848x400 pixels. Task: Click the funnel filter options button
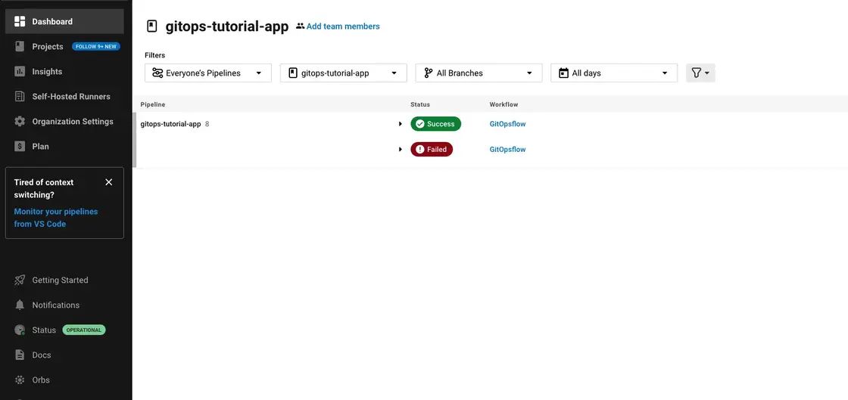pos(700,73)
